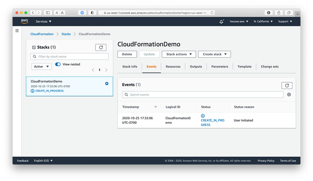The image size is (313, 181).
Task: Open a new Safari tab with plus
Action: click(x=297, y=14)
